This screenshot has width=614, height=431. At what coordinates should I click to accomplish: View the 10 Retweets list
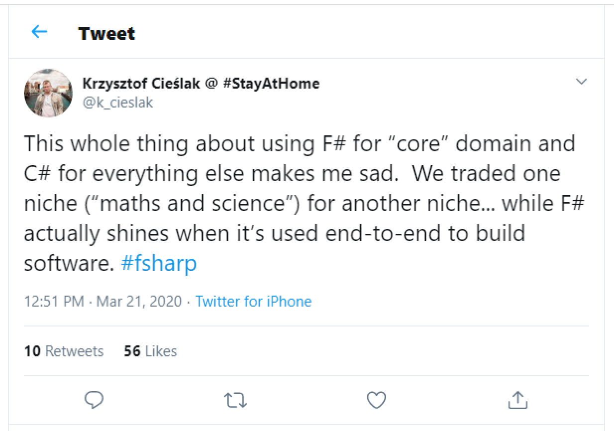coord(64,351)
